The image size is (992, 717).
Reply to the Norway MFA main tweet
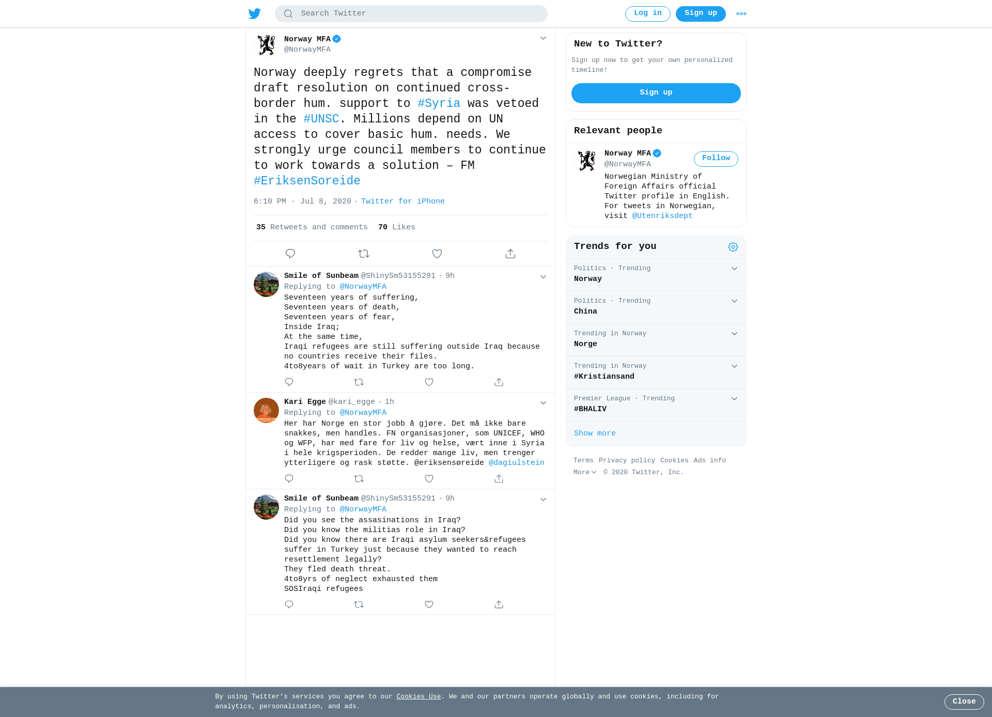coord(290,254)
